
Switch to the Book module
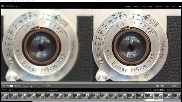coord(150,7)
